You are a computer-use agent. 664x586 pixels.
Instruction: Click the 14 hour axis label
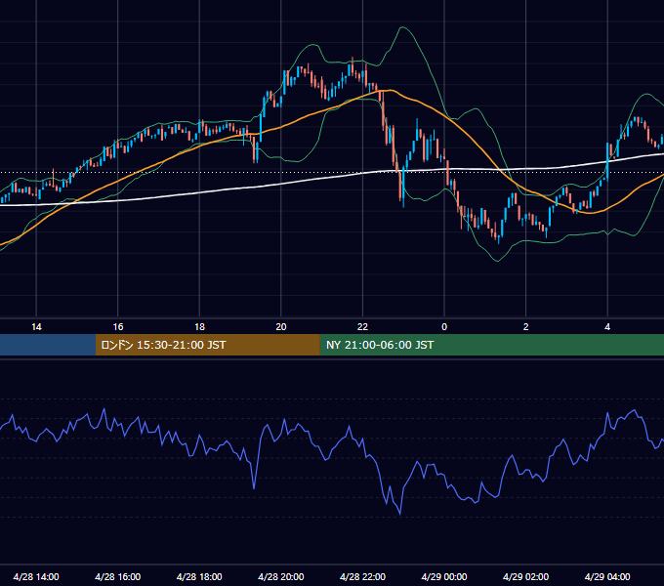(x=36, y=327)
